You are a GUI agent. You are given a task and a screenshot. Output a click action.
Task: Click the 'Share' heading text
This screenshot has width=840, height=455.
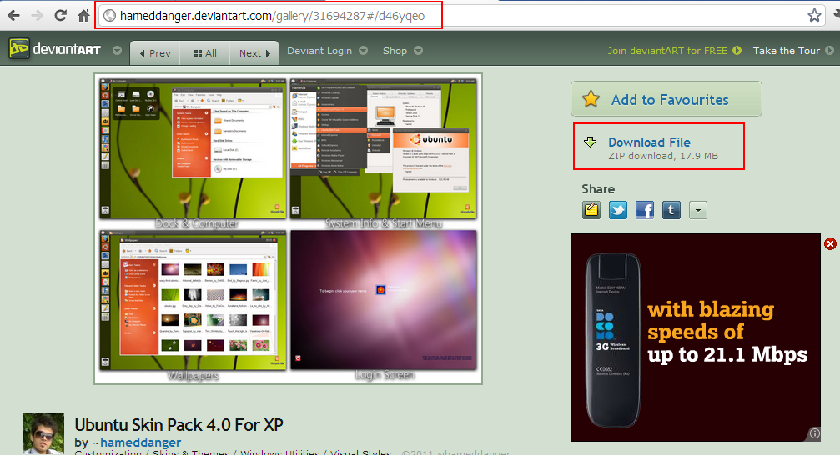pyautogui.click(x=598, y=189)
